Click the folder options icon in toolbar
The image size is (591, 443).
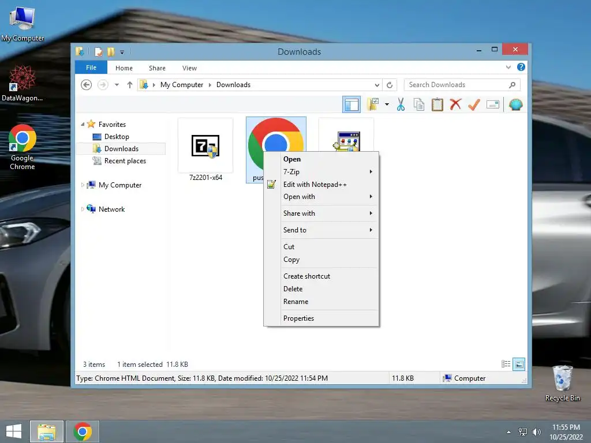point(373,104)
